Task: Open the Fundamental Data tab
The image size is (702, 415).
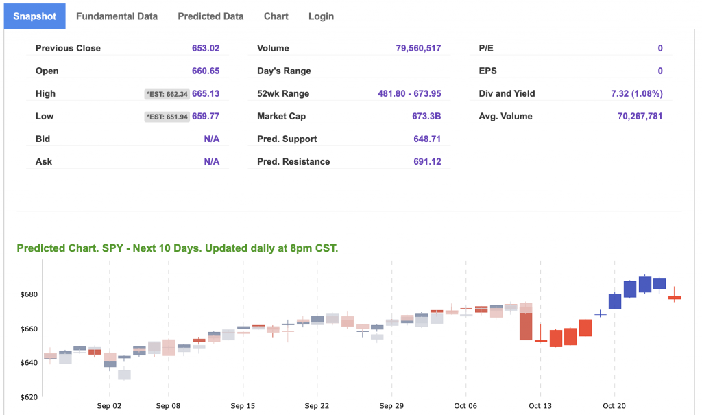Action: click(x=117, y=16)
